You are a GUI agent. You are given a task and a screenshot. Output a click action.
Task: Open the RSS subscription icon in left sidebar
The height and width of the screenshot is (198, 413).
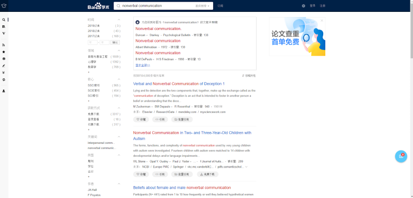point(4,45)
